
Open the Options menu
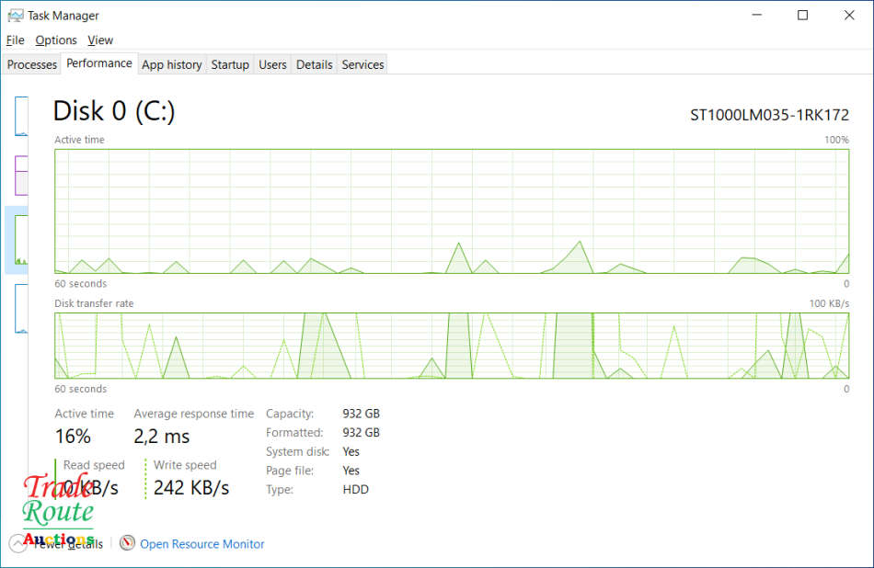coord(56,40)
